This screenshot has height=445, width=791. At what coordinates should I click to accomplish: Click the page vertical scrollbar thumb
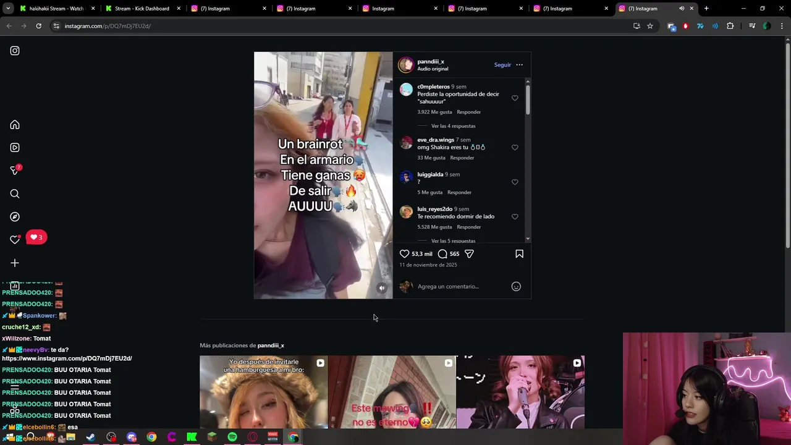pyautogui.click(x=787, y=145)
